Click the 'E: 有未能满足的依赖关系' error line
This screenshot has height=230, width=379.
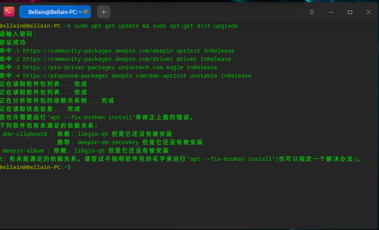[180, 159]
